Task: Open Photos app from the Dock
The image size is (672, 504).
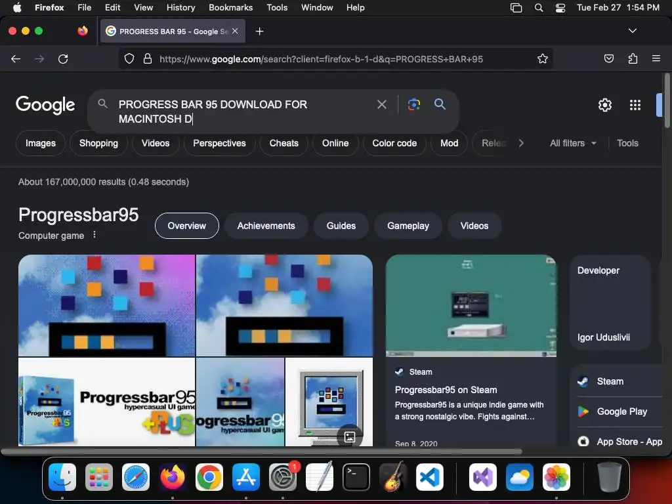Action: coord(556,477)
